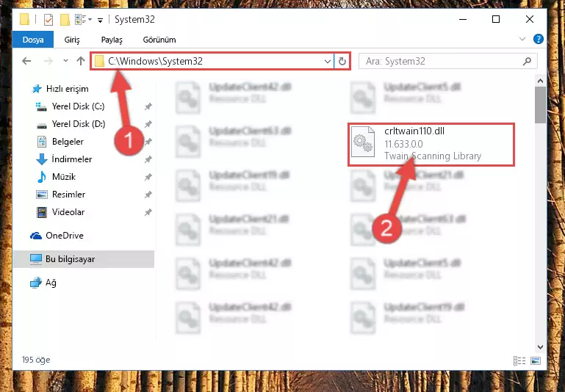Viewport: 565px width, 392px height.
Task: Select the crltwain110.dll file
Action: click(x=431, y=145)
